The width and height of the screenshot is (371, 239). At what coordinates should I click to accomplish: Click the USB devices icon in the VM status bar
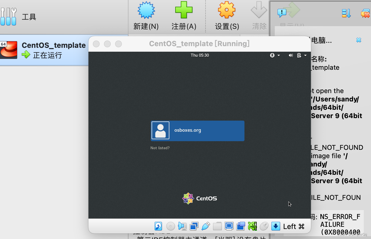(206, 226)
